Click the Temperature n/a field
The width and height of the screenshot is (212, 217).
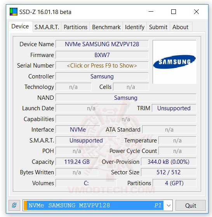[x=177, y=140]
